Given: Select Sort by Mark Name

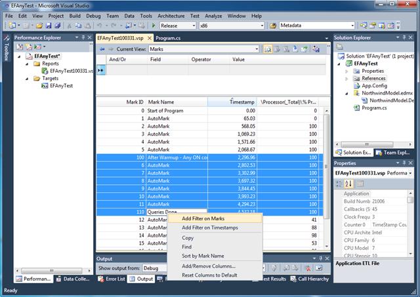Looking at the screenshot, I should click(x=215, y=256).
